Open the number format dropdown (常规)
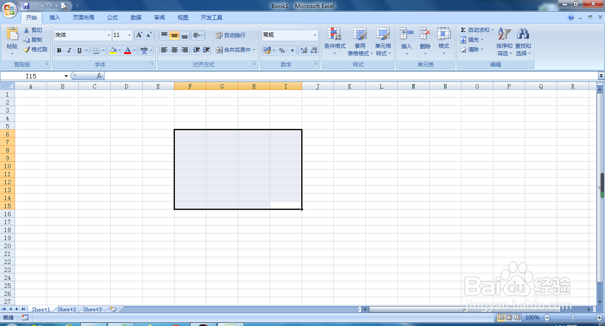The image size is (605, 326). pos(315,35)
